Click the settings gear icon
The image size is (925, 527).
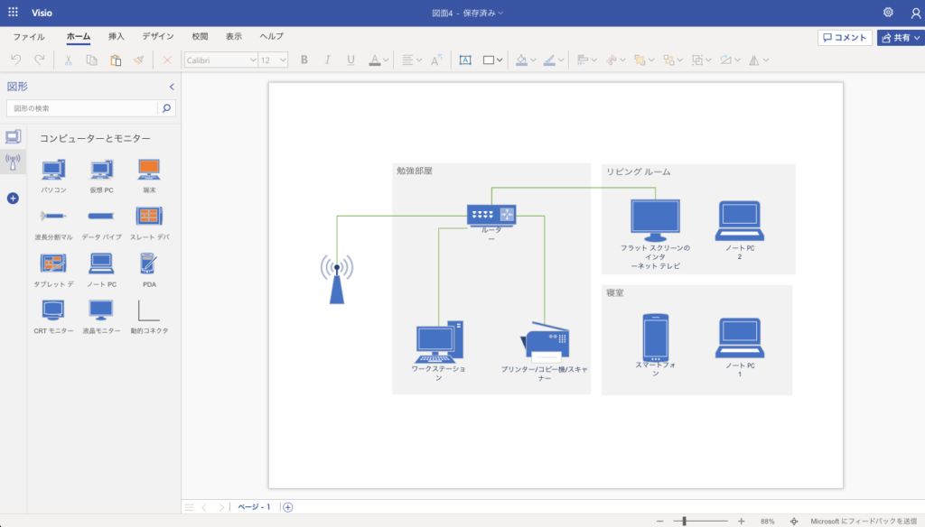point(888,13)
